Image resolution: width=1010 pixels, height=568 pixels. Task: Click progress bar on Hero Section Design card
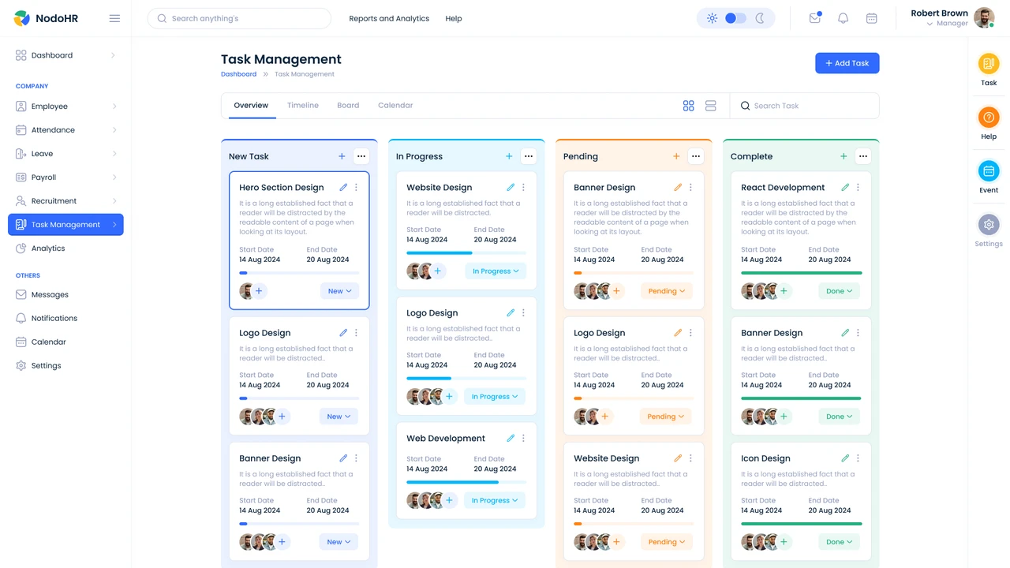click(x=299, y=273)
